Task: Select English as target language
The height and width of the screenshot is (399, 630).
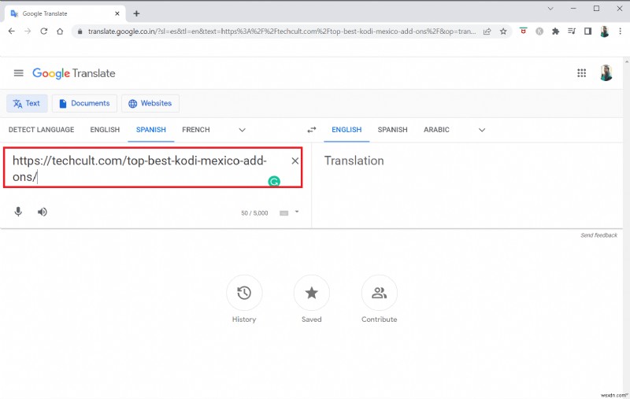Action: [346, 130]
